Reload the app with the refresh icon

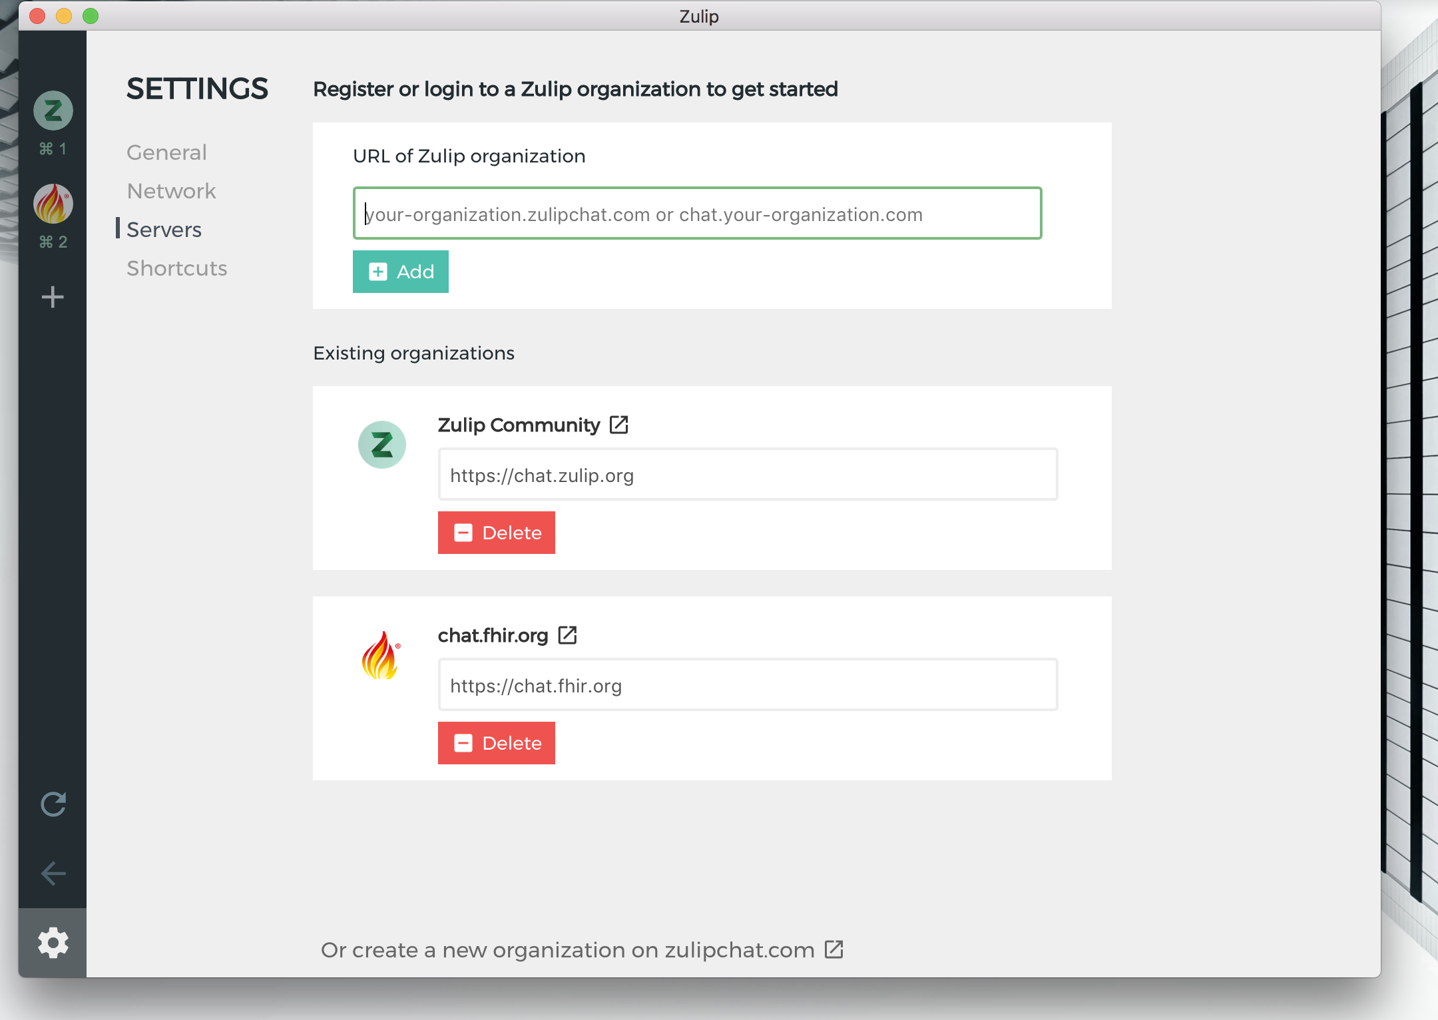point(53,804)
